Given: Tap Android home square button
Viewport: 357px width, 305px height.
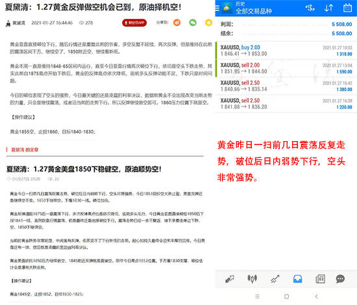Looking at the screenshot, I should pyautogui.click(x=287, y=297).
